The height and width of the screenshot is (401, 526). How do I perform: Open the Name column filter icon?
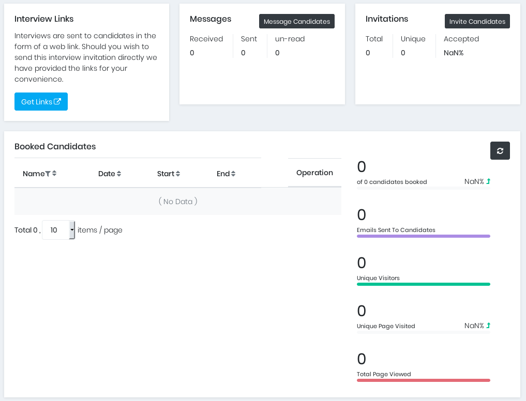coord(48,174)
